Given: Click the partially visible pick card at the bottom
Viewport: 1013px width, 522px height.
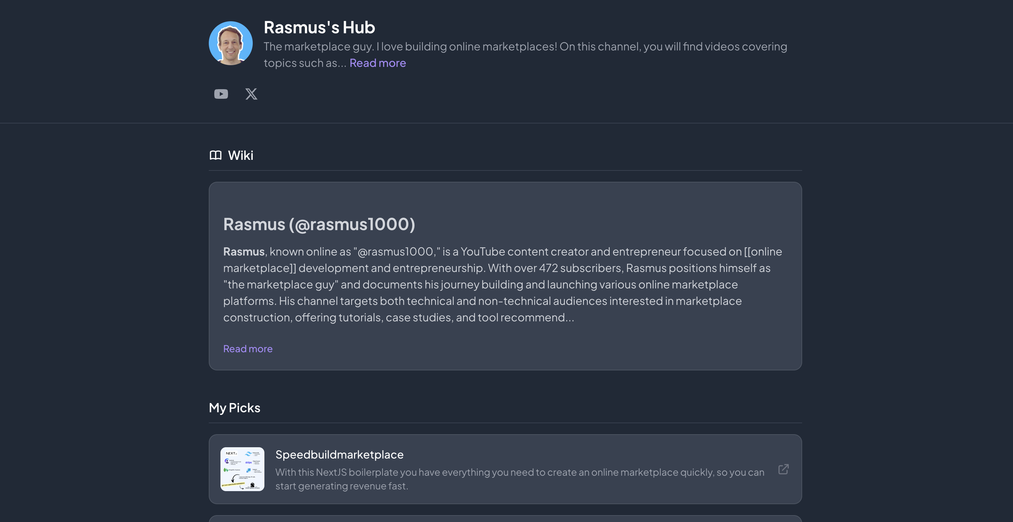Looking at the screenshot, I should 505,519.
